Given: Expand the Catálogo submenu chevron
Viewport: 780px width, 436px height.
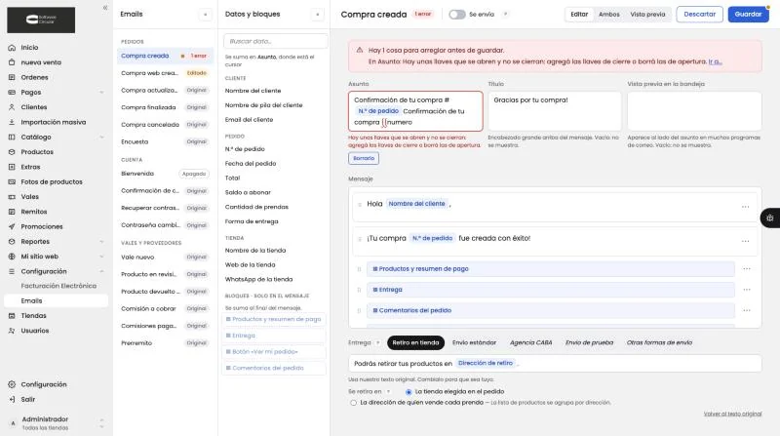Looking at the screenshot, I should pos(101,138).
